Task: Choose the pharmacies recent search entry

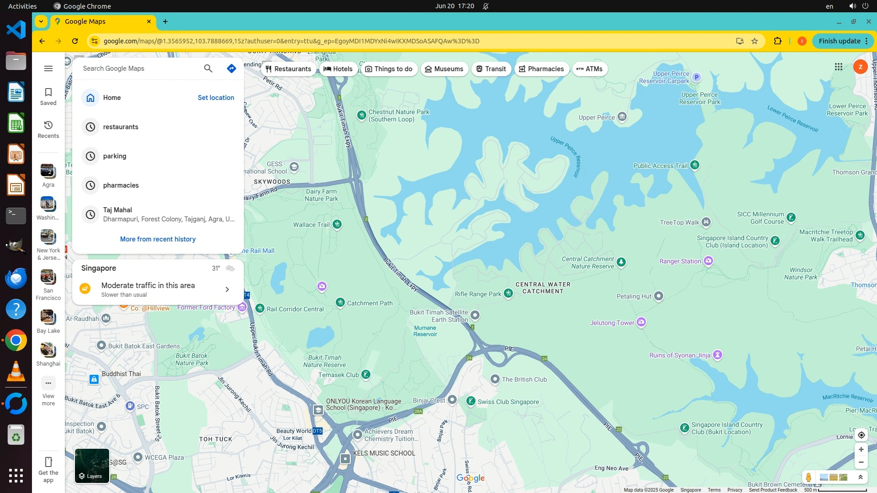Action: click(121, 185)
